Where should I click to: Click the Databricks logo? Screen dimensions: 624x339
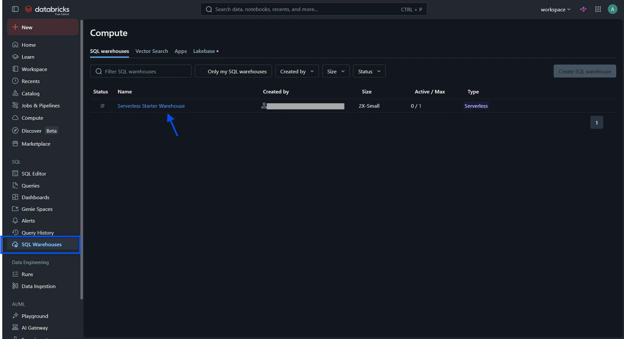(x=47, y=10)
